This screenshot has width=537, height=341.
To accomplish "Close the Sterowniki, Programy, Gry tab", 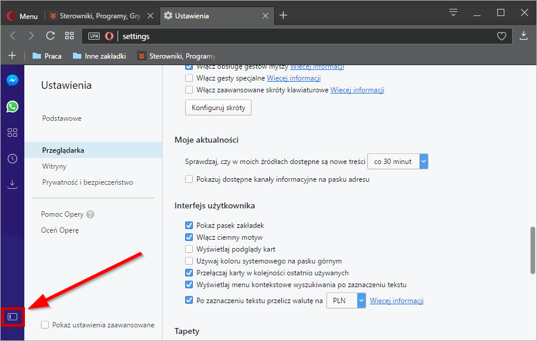I will point(150,16).
